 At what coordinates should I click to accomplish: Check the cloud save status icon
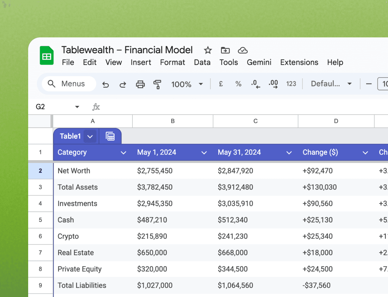243,50
